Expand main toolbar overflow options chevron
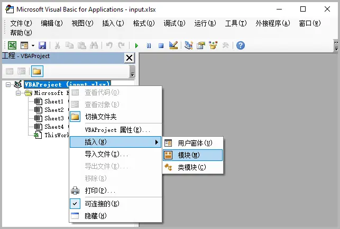Screen dimensions: 340x229 [336, 46]
